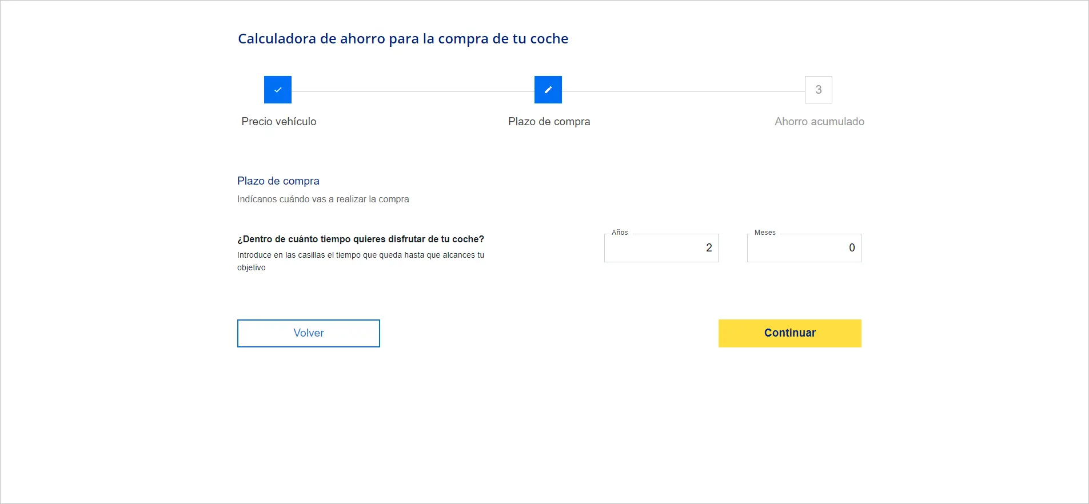Click the checkmark icon for Precio vehículo step
Image resolution: width=1089 pixels, height=504 pixels.
pyautogui.click(x=278, y=90)
